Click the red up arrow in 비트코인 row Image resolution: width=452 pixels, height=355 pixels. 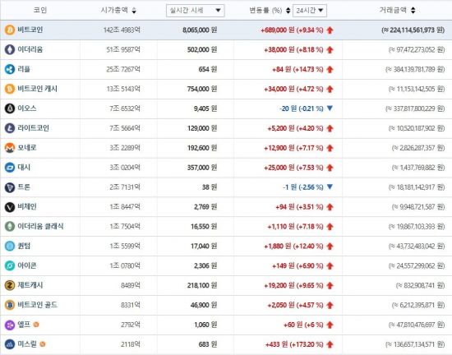(x=330, y=30)
